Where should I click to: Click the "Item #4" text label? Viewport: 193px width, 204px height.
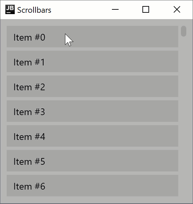(29, 137)
